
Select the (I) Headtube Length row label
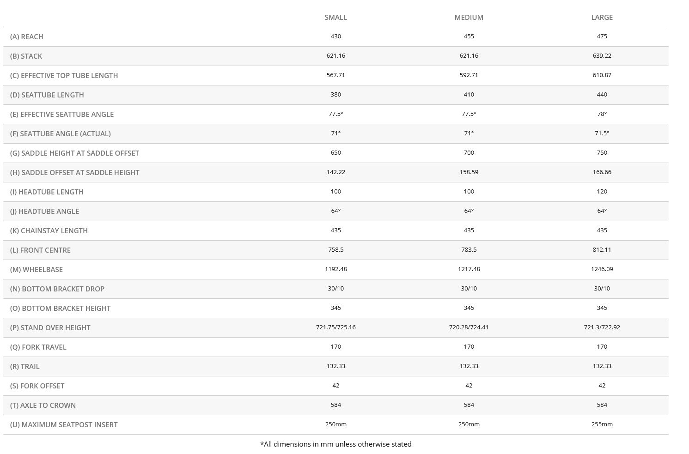click(47, 192)
